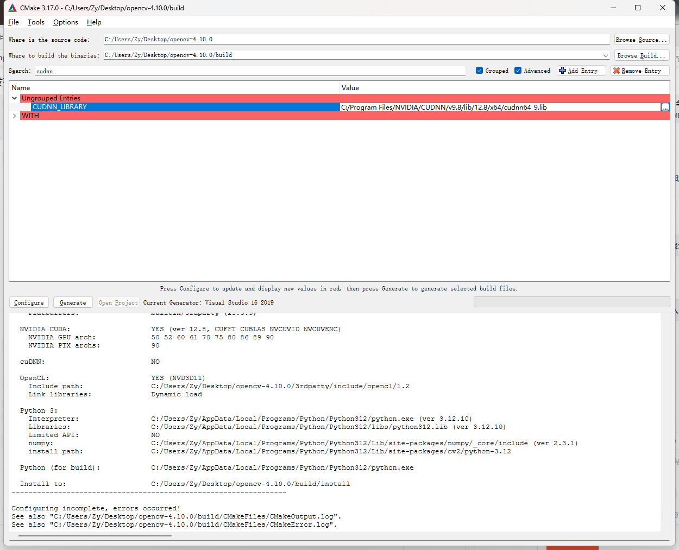Close the CMake window
The width and height of the screenshot is (679, 550).
pos(663,8)
